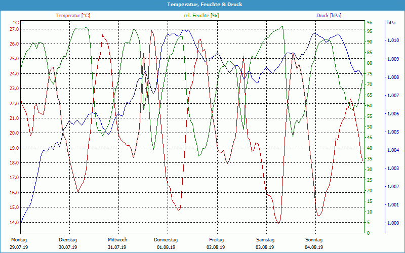This screenshot has width=405, height=253.
Task: Click the date 03.08.19
Action: click(x=265, y=247)
